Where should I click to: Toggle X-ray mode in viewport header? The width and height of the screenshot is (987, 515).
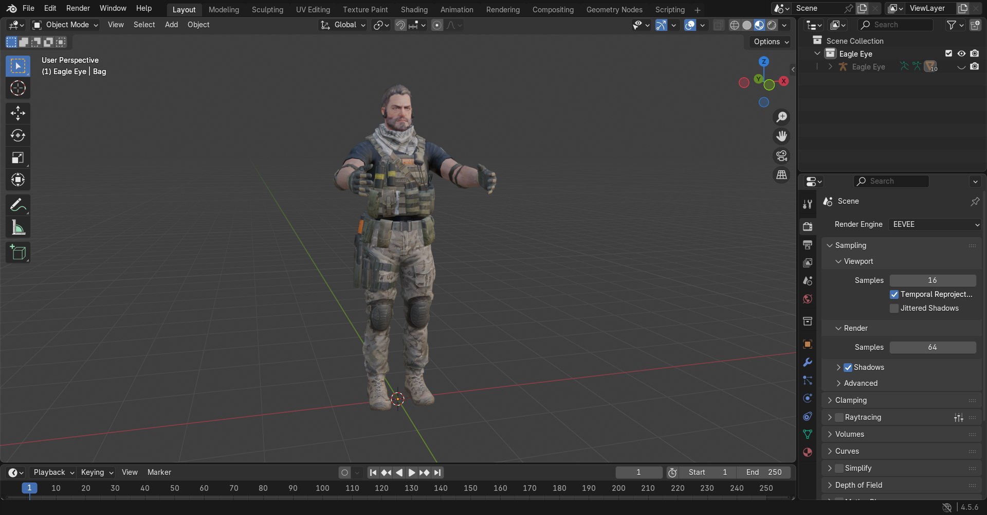(718, 25)
